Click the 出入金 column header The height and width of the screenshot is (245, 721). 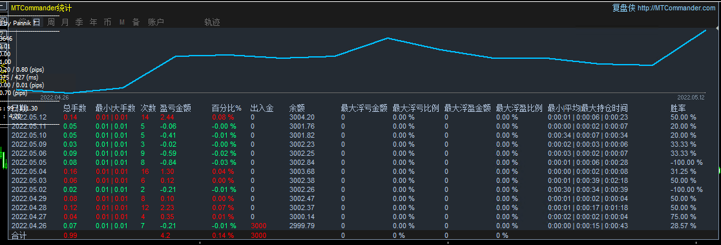click(x=262, y=109)
